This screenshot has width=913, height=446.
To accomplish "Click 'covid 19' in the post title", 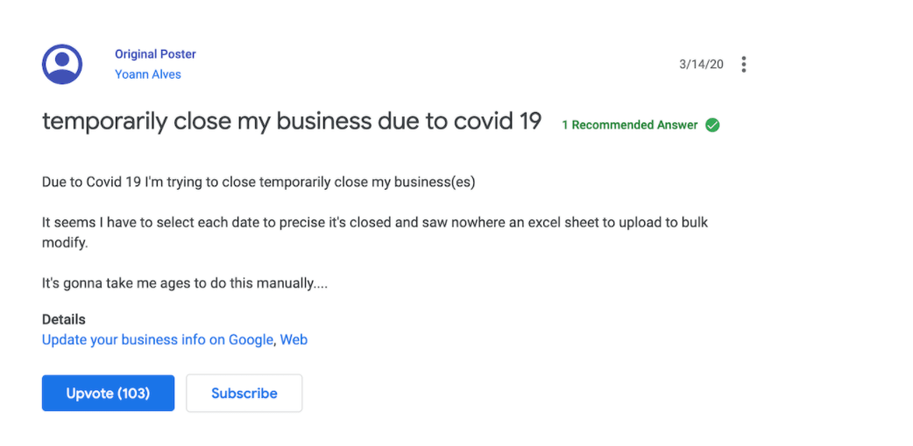I will (x=497, y=121).
